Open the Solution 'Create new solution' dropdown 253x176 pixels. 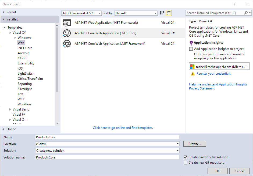coord(177,151)
